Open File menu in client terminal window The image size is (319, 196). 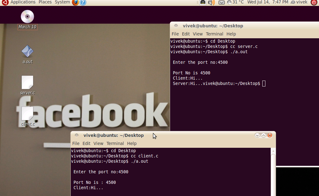pos(76,143)
